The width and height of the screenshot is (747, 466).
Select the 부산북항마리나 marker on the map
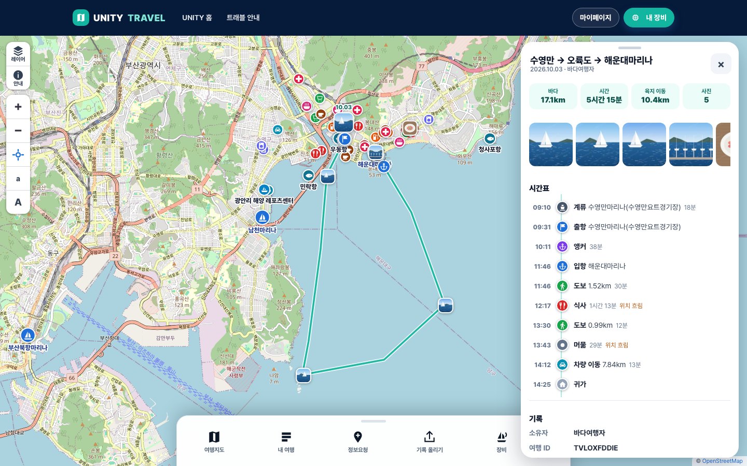pos(28,334)
